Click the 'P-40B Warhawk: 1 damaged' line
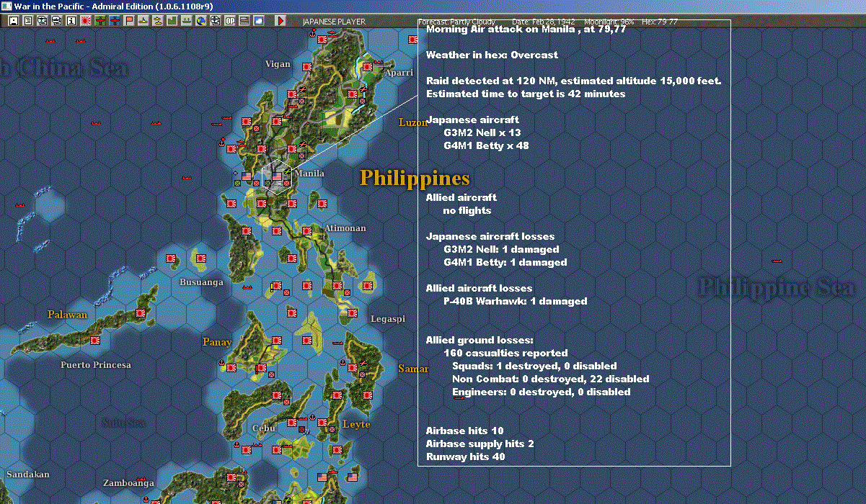 tap(516, 301)
